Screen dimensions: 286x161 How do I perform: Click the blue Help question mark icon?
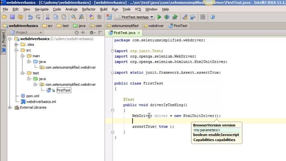coord(212,17)
